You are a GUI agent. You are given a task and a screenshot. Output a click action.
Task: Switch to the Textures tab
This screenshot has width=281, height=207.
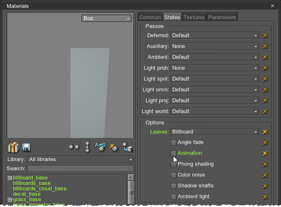194,17
